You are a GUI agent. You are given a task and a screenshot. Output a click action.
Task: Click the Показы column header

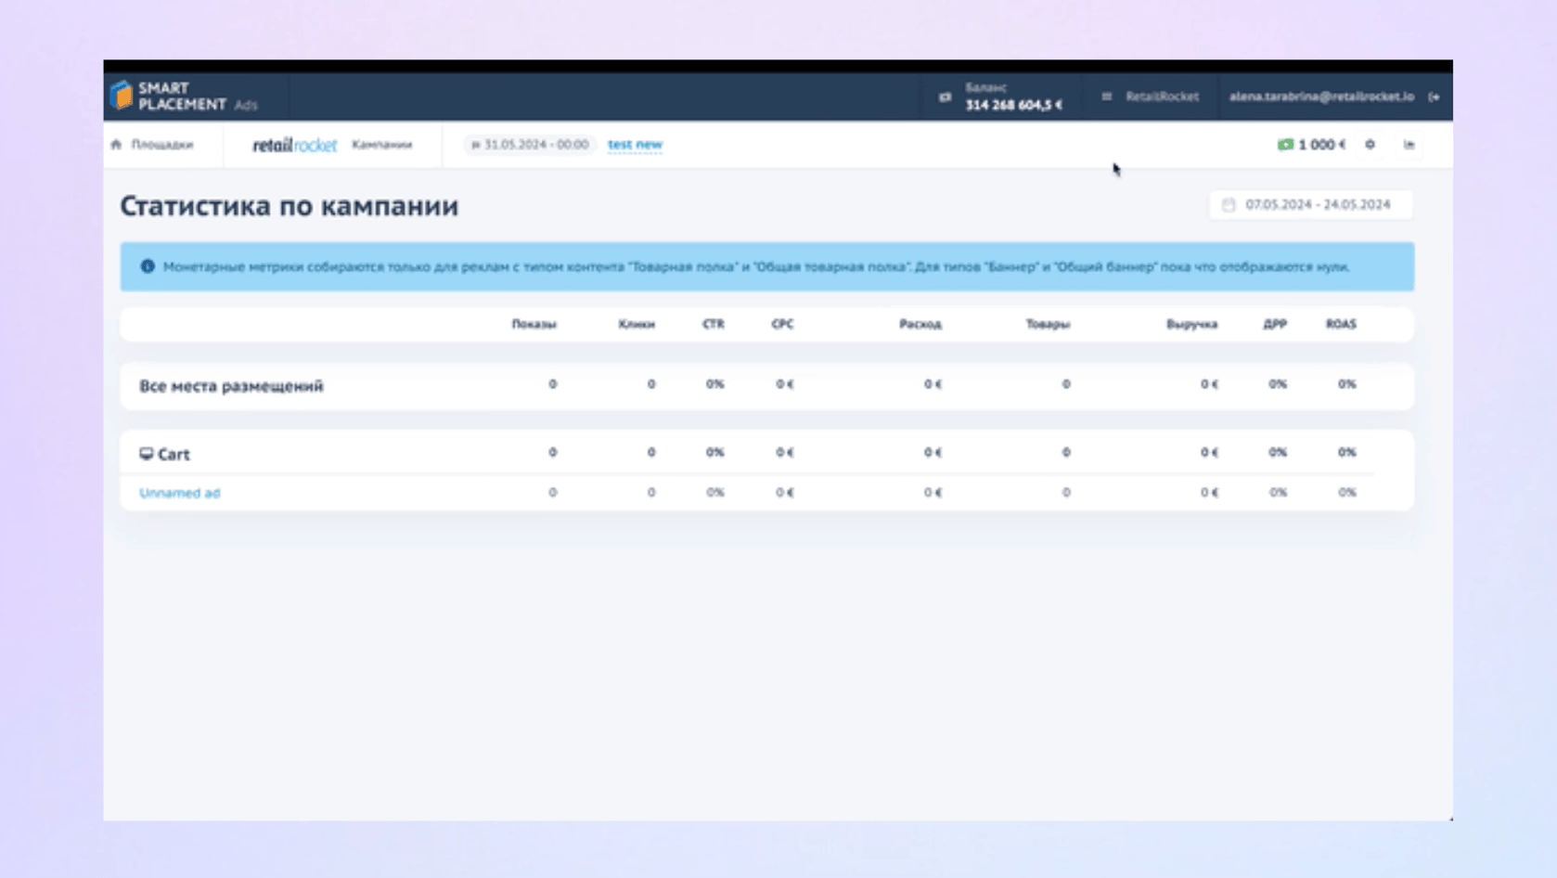pos(534,324)
